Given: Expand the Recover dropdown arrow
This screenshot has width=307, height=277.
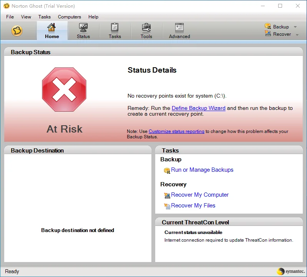Looking at the screenshot, I should (x=297, y=35).
